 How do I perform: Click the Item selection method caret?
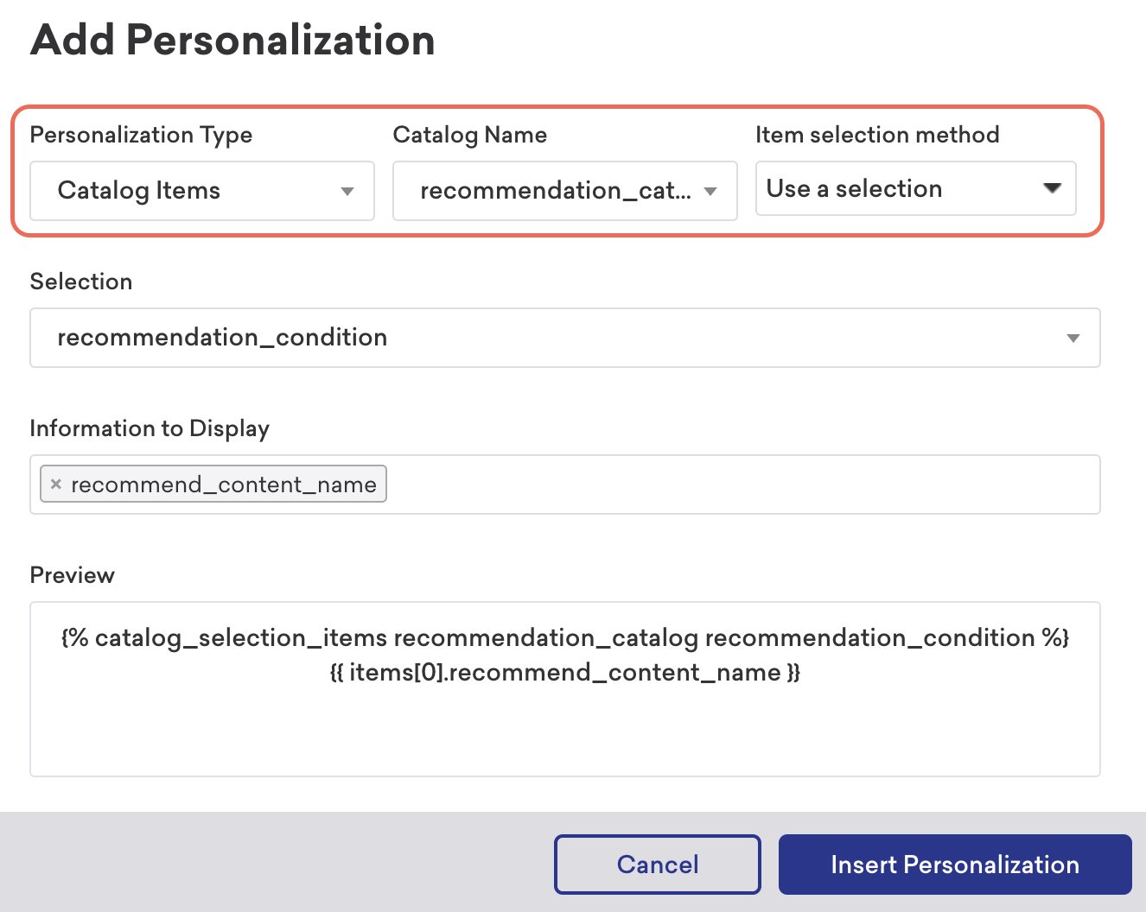coord(1052,188)
